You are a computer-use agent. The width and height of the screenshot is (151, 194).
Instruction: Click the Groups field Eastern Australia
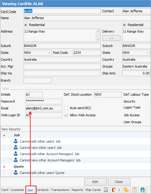(137, 67)
